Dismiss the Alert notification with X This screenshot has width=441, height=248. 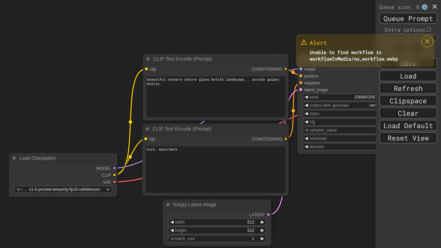point(427,41)
